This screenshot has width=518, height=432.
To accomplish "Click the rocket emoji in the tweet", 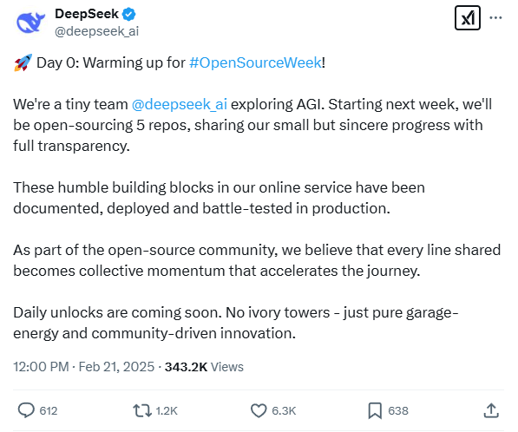I will point(23,62).
